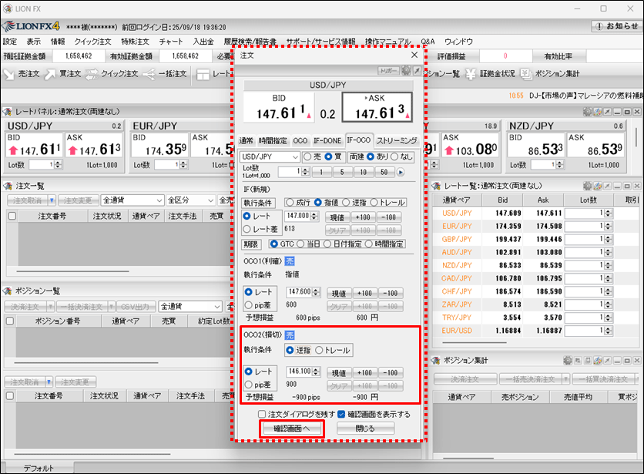644x474 pixels.
Task: Click the 一括注文 bulk order toolbar icon
Action: pos(164,74)
